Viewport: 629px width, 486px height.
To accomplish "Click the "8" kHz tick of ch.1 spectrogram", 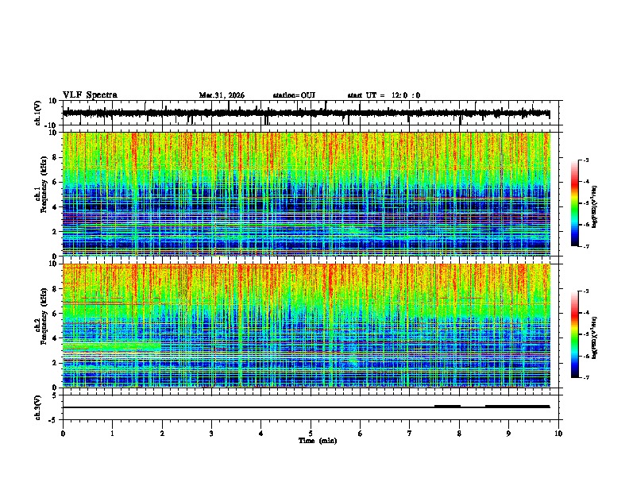I will [55, 157].
